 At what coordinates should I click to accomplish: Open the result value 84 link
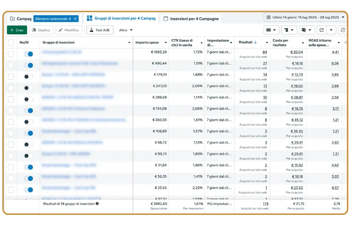click(265, 52)
